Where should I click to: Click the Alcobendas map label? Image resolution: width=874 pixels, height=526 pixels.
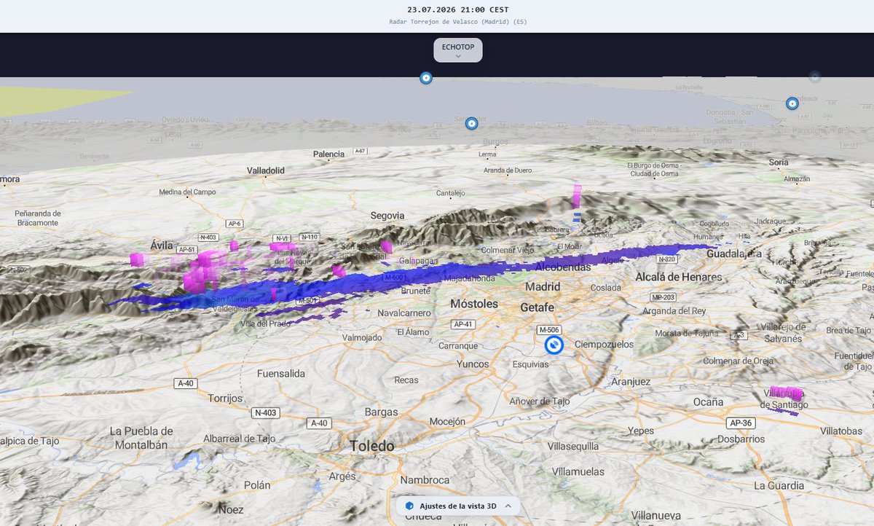click(564, 267)
